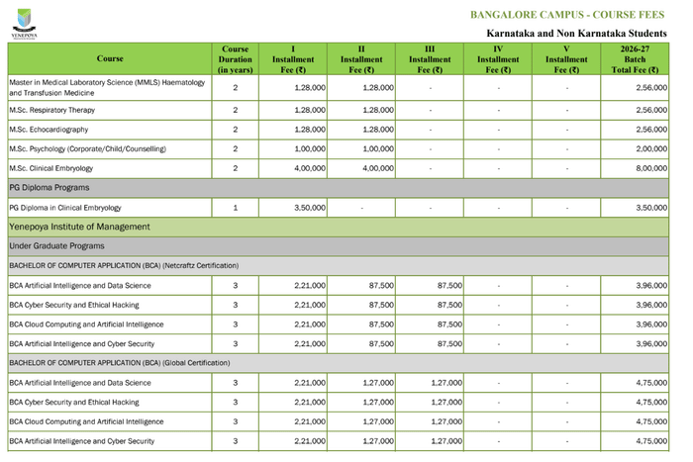Image resolution: width=693 pixels, height=462 pixels.
Task: Click M.Sc. Psychology (Corporate/Child/Counselling) course name
Action: tap(87, 148)
